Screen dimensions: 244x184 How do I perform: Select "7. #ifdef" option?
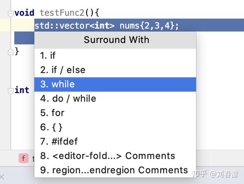pyautogui.click(x=59, y=142)
